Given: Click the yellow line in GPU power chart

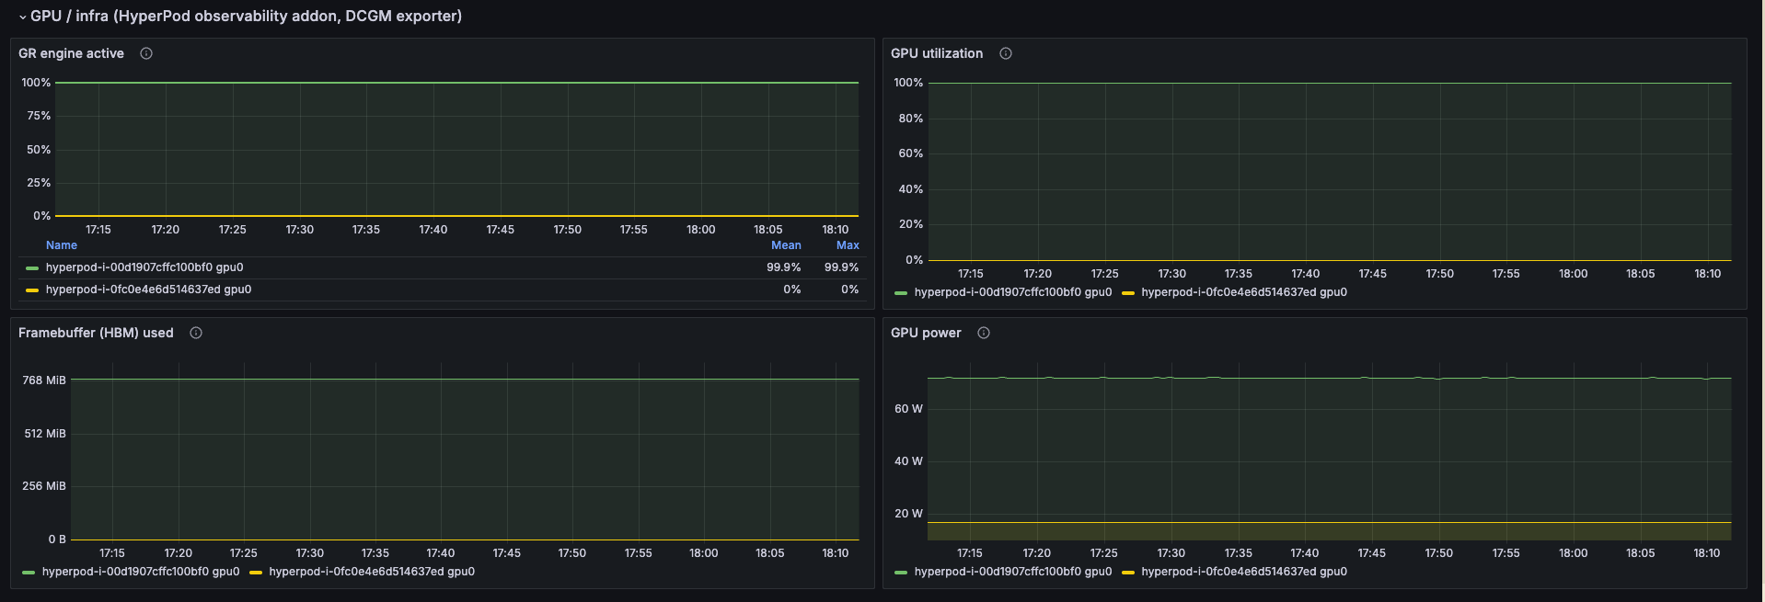Looking at the screenshot, I should pyautogui.click(x=1329, y=523).
